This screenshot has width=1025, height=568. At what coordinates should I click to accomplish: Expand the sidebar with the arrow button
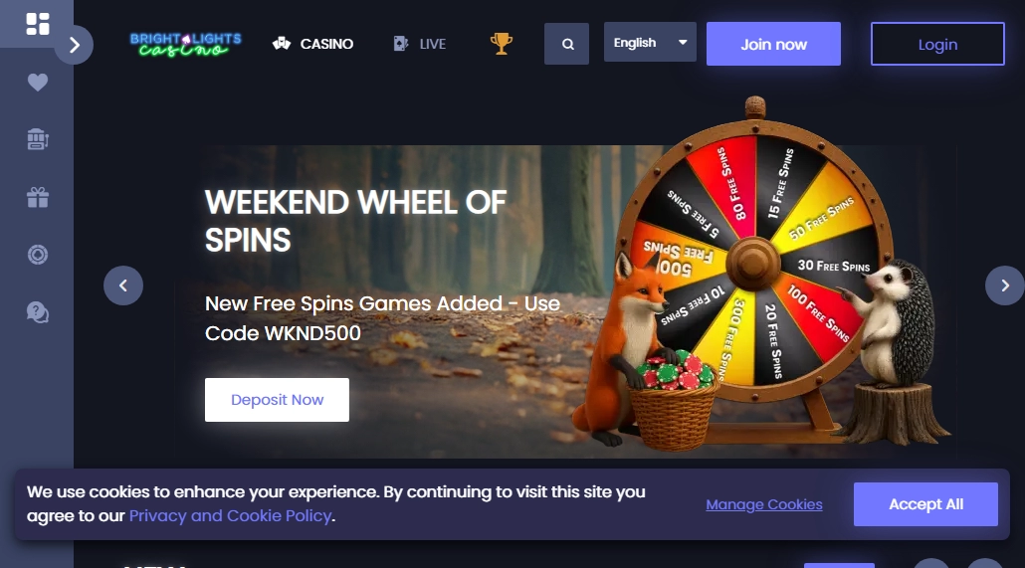click(74, 45)
